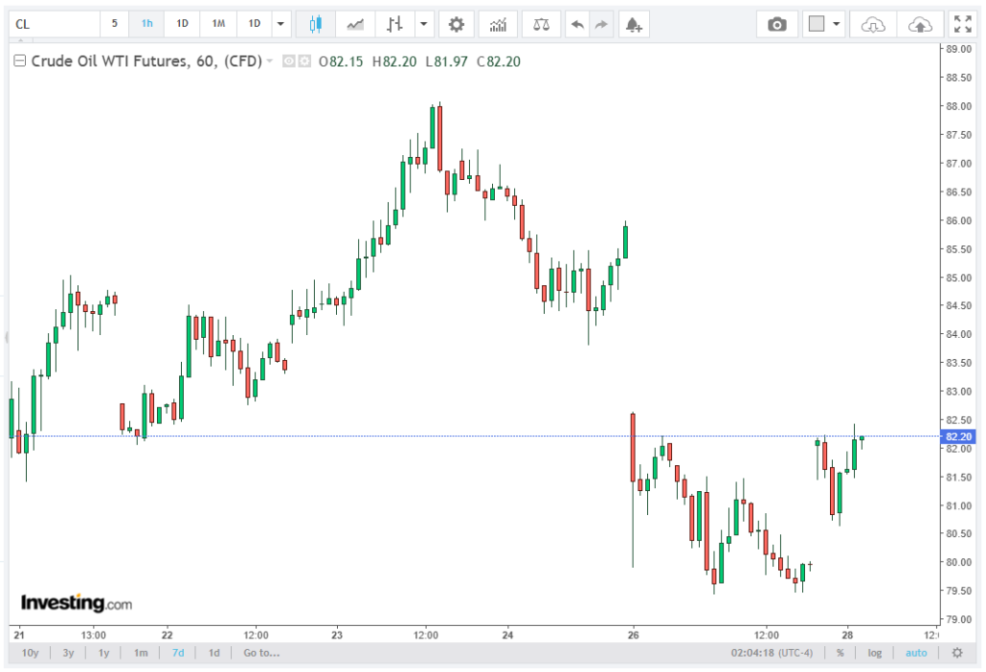Toggle auto scale on price axis

pos(917,653)
